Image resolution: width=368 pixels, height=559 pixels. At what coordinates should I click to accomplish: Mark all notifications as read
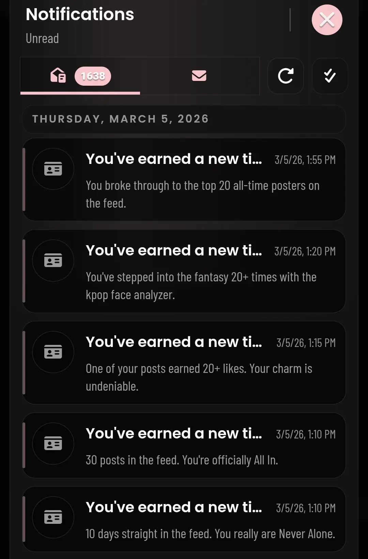click(329, 76)
